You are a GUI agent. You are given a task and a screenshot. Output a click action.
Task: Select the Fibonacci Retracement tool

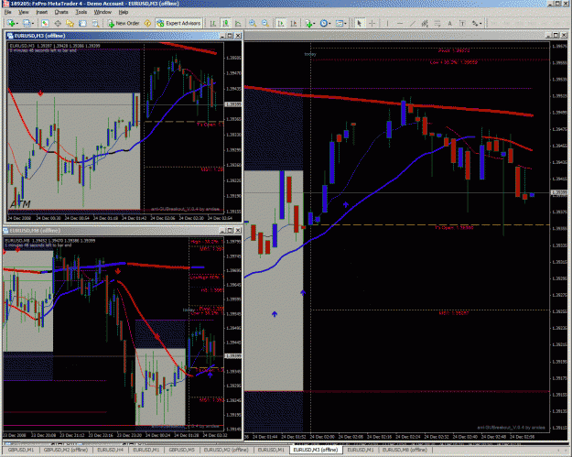(437, 24)
